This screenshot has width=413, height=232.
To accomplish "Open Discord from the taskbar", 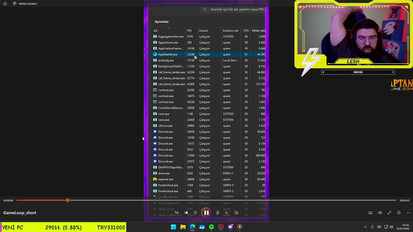I will (230, 227).
